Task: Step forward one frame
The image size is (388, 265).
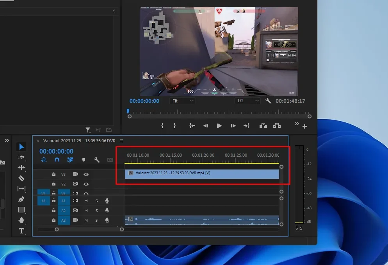Action: [x=233, y=126]
